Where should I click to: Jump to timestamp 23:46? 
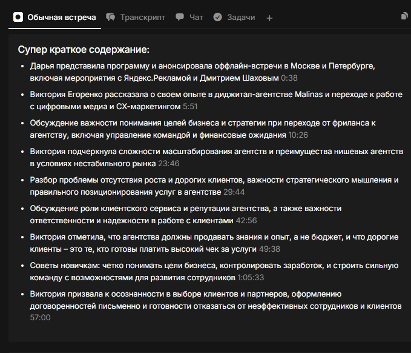click(x=169, y=164)
